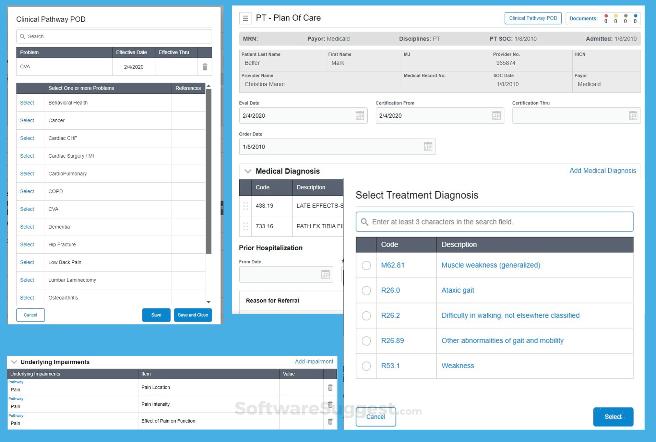Click Save and Close in Clinical Pathway POD
This screenshot has height=442, width=656.
coord(193,315)
